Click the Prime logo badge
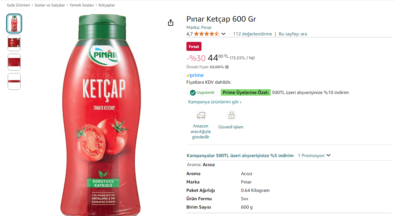 [195, 75]
